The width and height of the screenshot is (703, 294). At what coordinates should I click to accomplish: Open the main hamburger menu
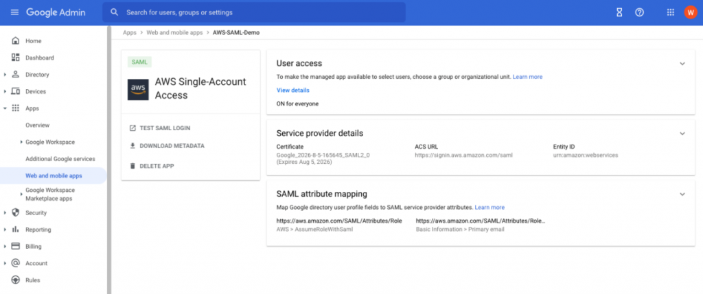(x=14, y=12)
